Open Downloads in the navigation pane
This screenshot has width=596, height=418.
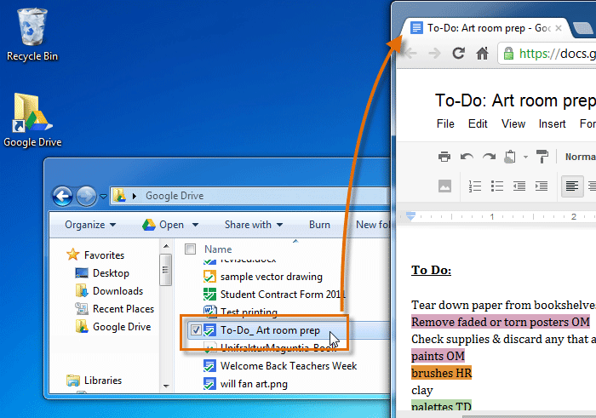point(109,290)
